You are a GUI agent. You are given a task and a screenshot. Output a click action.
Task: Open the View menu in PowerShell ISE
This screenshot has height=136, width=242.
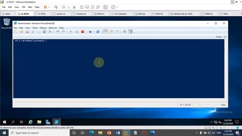28,28
